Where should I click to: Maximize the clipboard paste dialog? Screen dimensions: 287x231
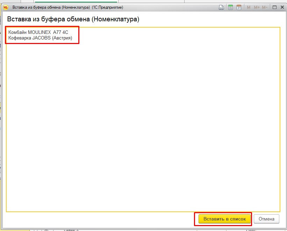[x=274, y=7]
